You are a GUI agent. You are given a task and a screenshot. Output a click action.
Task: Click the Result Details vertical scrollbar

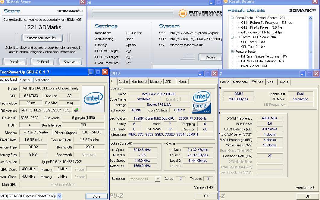(x=310, y=43)
